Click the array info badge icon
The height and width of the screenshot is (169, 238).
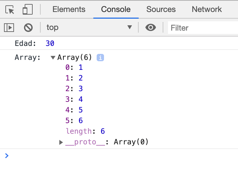click(100, 58)
